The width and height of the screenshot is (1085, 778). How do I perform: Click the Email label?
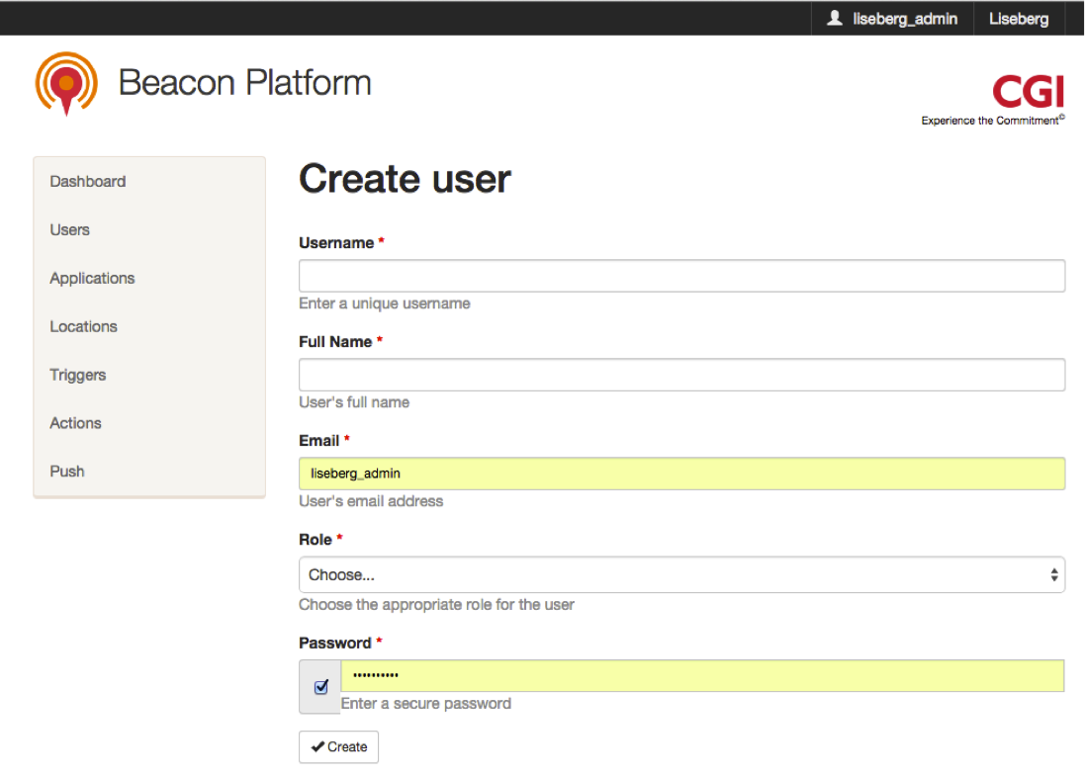[319, 441]
